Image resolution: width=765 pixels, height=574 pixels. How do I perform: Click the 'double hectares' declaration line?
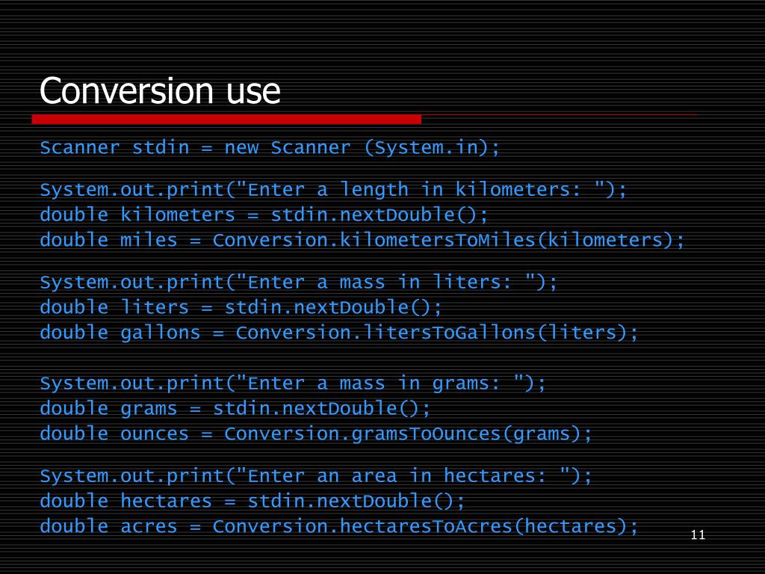pyautogui.click(x=253, y=502)
